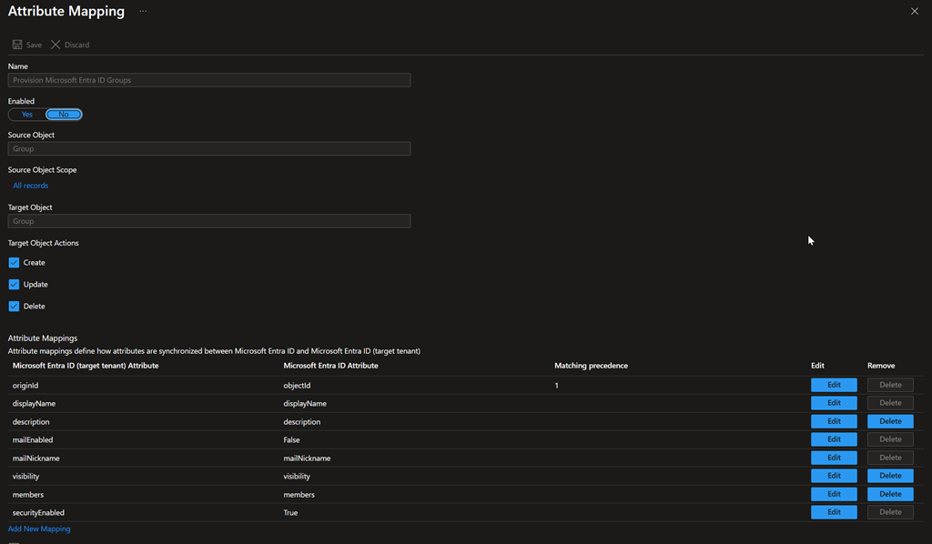This screenshot has width=932, height=544.
Task: Edit the mailNickname attribute mapping
Action: [834, 458]
